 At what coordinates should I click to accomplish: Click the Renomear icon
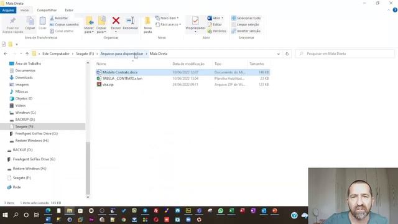click(131, 21)
